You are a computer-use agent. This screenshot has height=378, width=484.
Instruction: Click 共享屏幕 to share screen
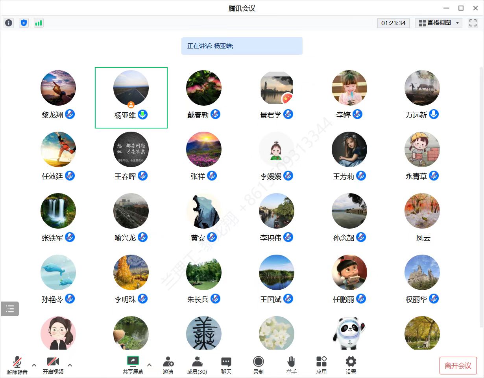click(x=133, y=365)
